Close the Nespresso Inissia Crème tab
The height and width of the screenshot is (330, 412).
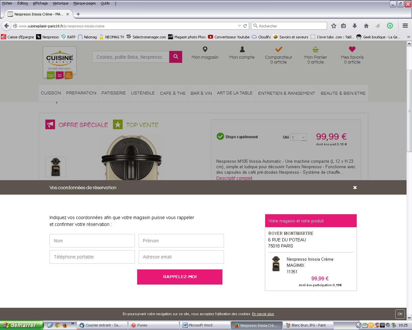68,14
